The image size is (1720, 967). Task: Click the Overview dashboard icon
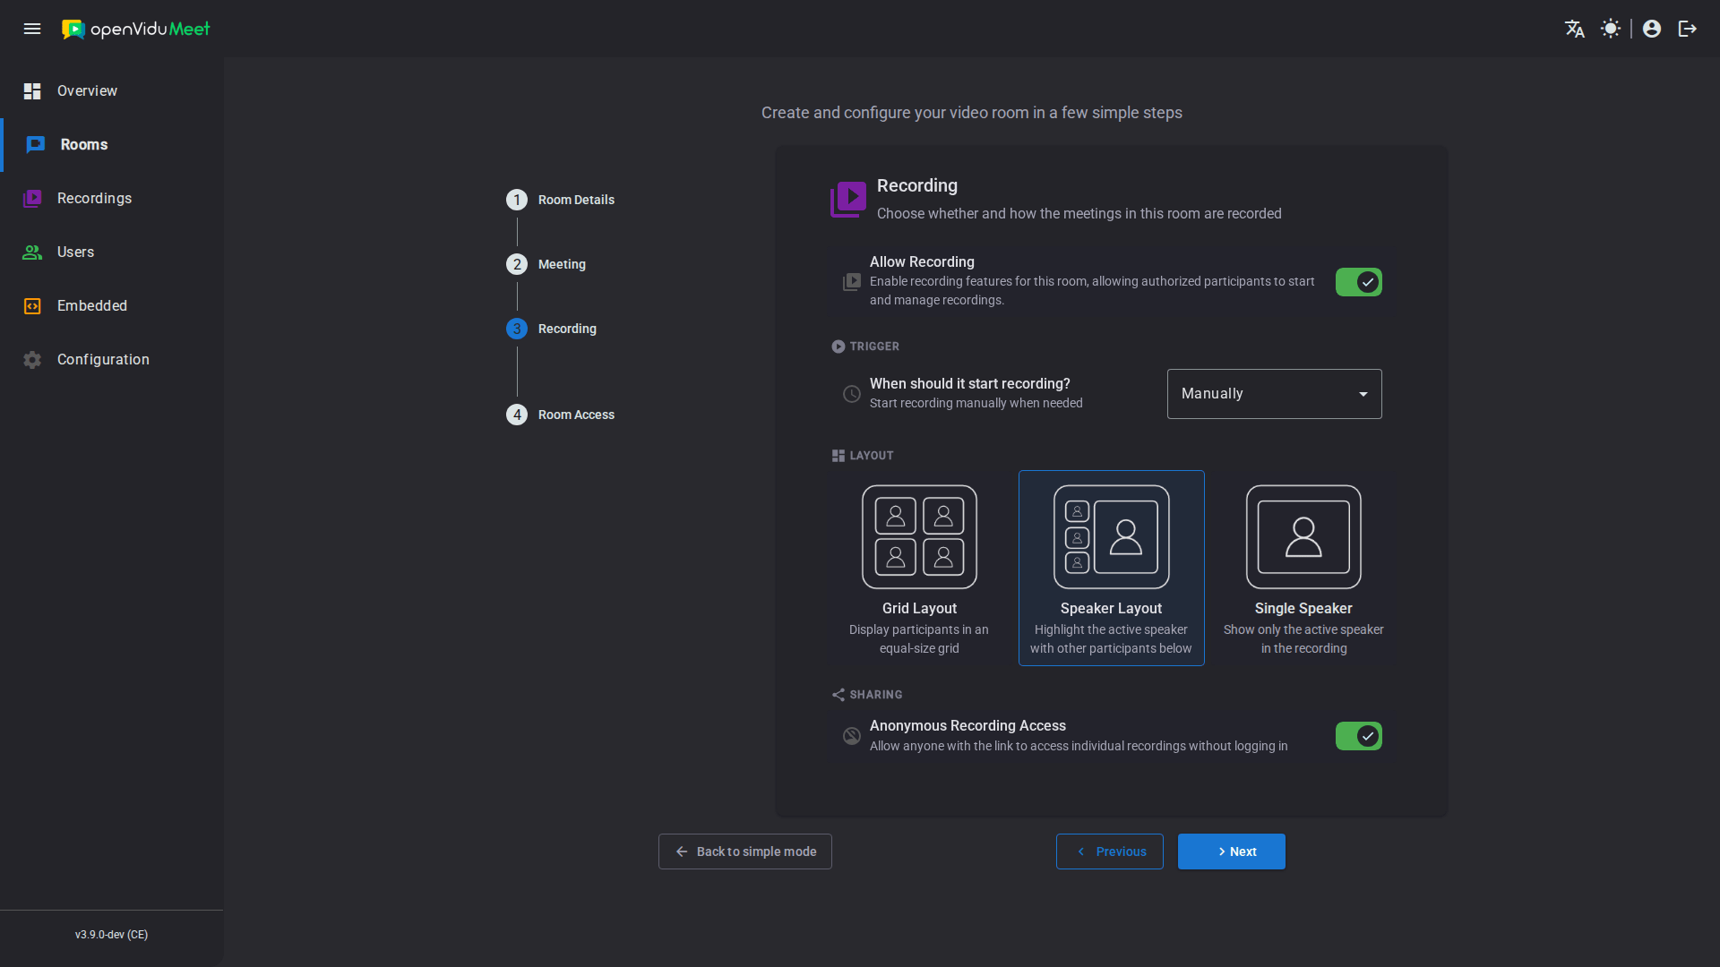click(32, 91)
